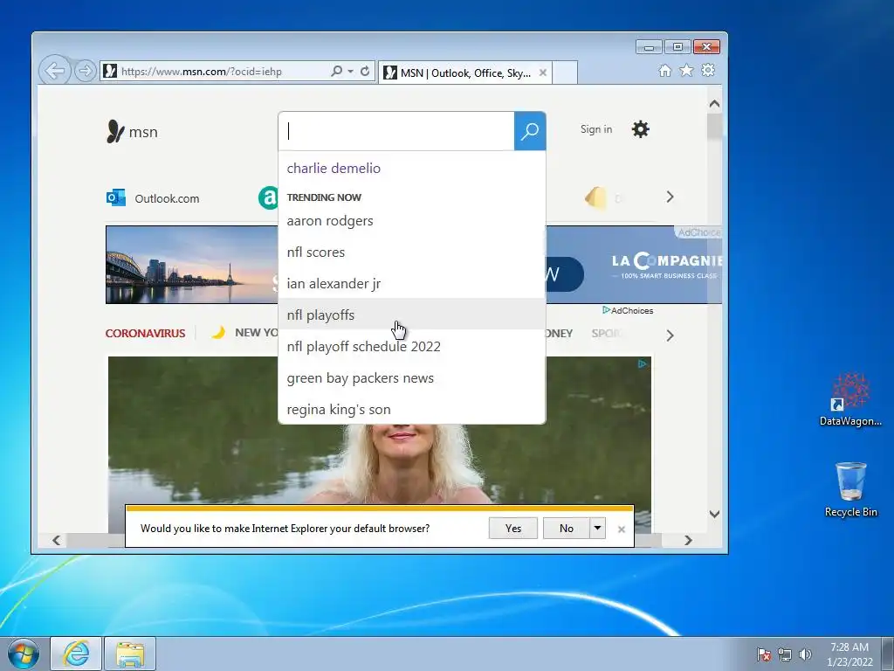Open the Outlook.com shortcut link

(167, 198)
